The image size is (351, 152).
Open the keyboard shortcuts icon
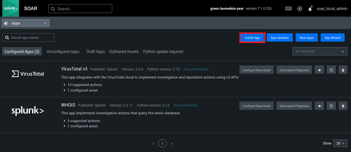click(x=288, y=9)
